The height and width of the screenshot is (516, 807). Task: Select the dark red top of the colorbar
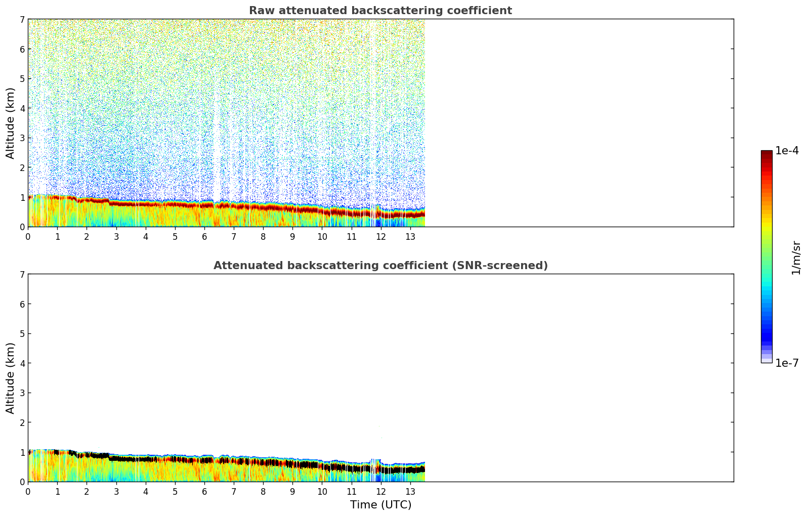point(766,154)
